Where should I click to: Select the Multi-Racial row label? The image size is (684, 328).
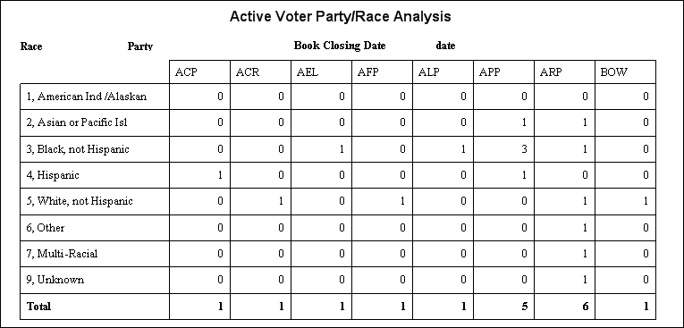pos(62,254)
